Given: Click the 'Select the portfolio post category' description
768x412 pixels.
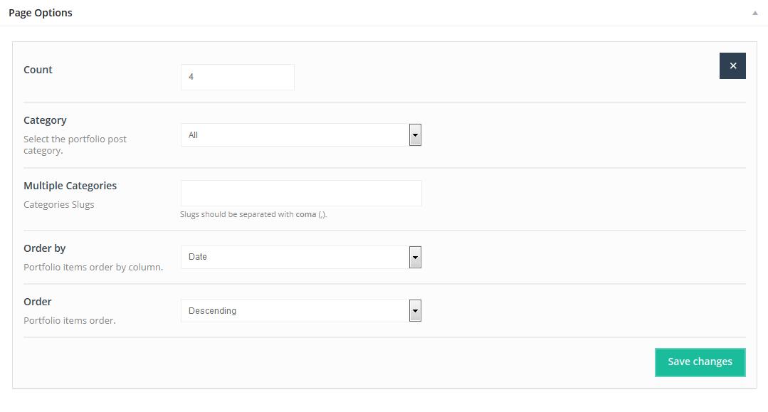Looking at the screenshot, I should click(75, 144).
